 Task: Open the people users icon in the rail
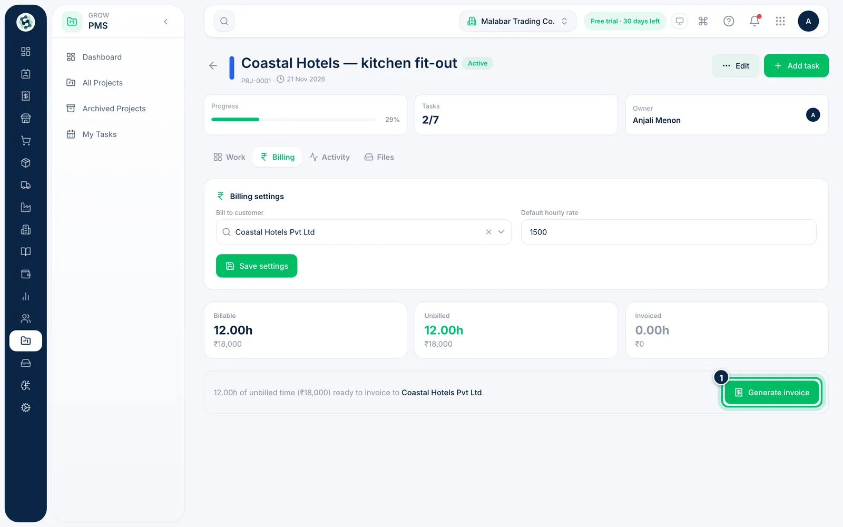[x=25, y=318]
